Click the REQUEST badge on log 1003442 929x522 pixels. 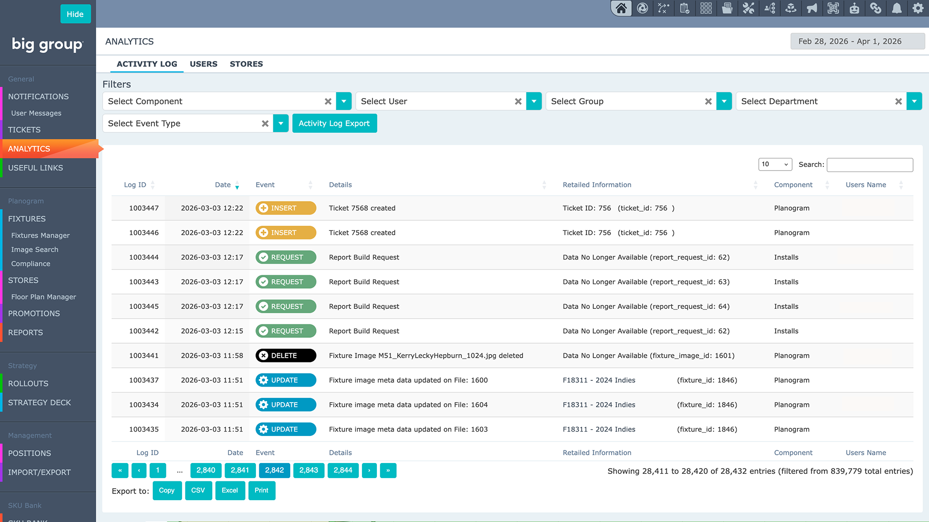tap(286, 331)
